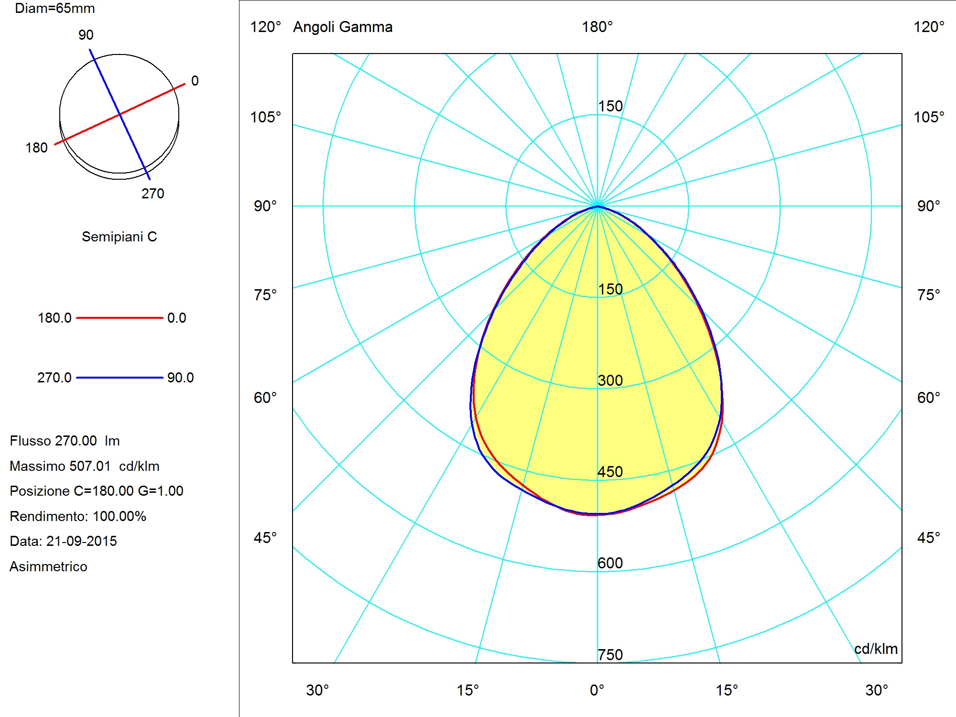The width and height of the screenshot is (956, 717).
Task: Select the Semipiani C caption
Action: coord(119,237)
